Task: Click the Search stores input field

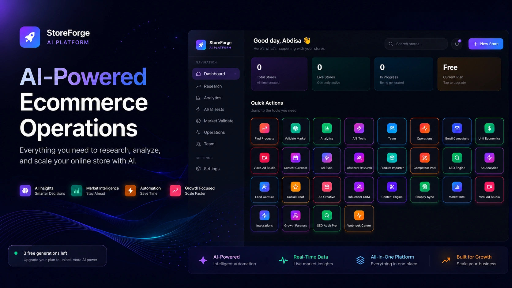Action: [x=416, y=44]
